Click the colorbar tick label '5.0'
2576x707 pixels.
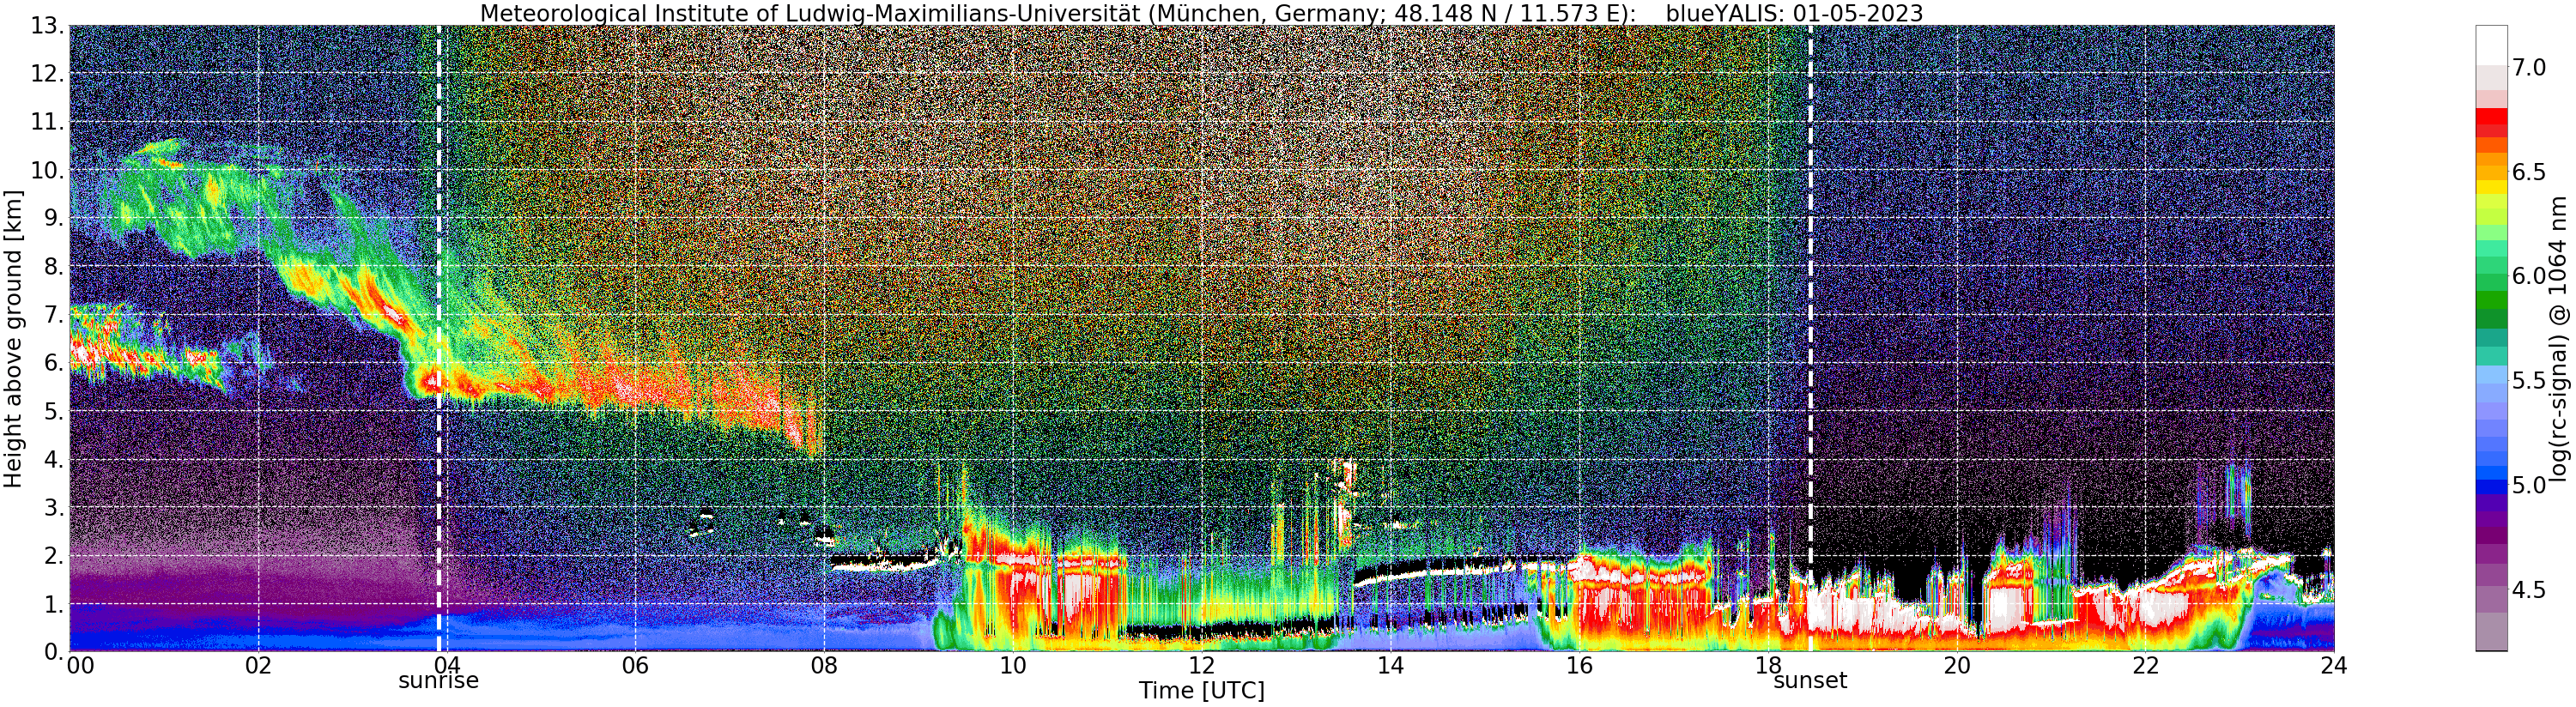point(2529,485)
